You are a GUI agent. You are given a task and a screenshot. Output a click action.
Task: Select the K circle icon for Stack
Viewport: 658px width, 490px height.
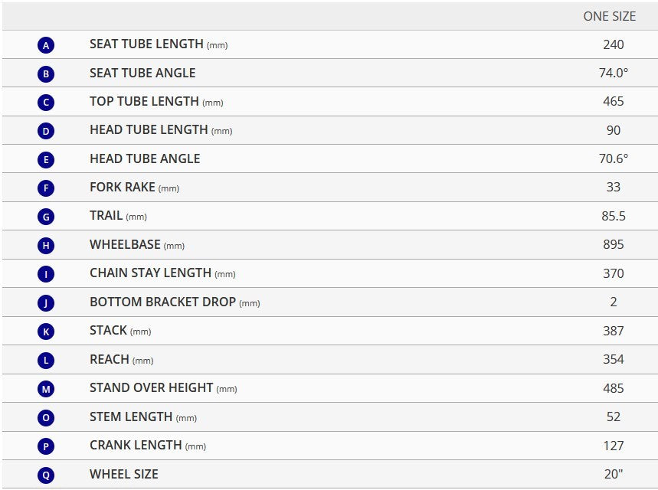point(46,332)
